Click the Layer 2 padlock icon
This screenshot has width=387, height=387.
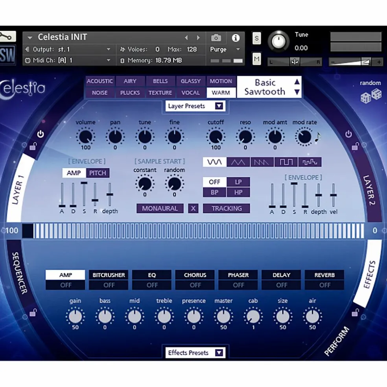(x=356, y=146)
